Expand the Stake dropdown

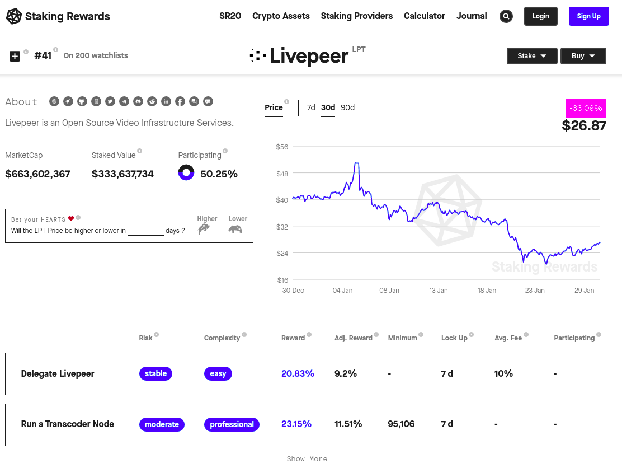pyautogui.click(x=532, y=56)
